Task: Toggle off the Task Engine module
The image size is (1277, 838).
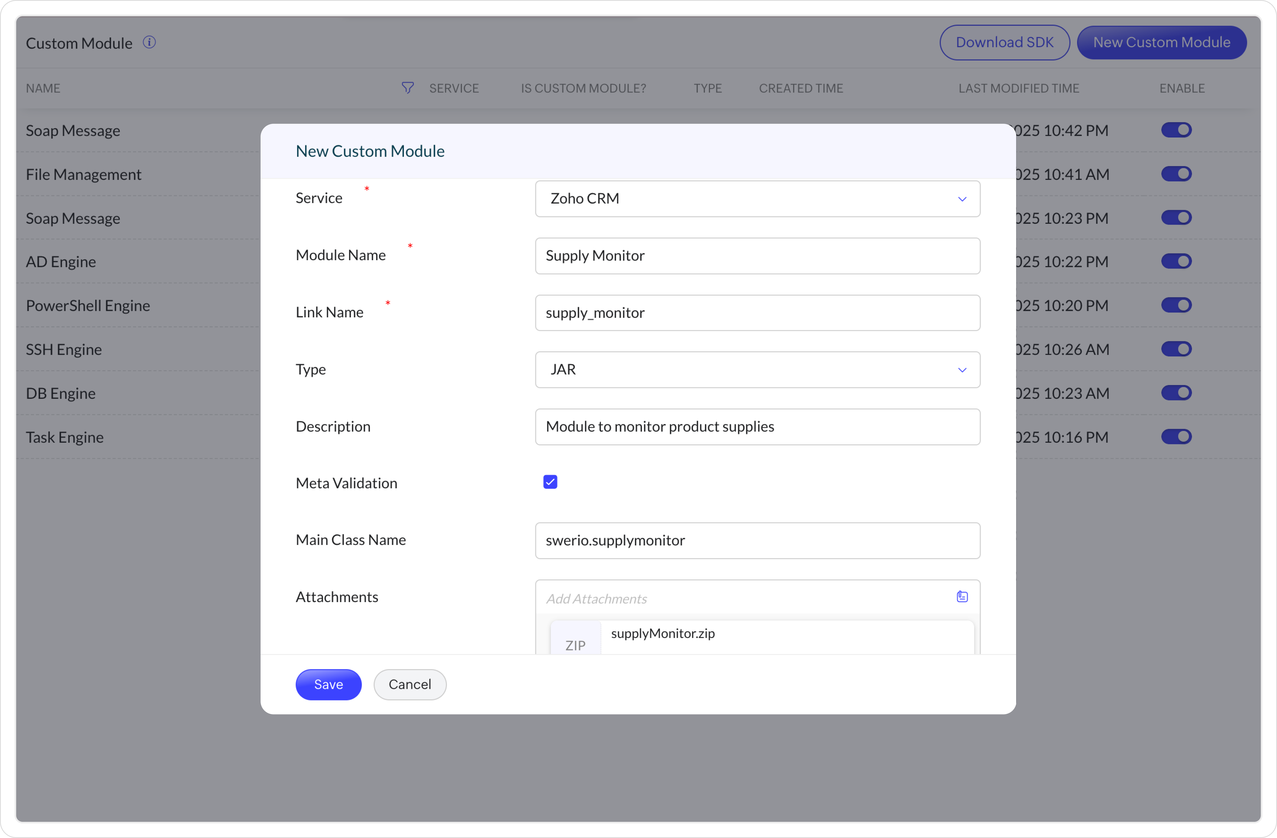Action: [1176, 437]
